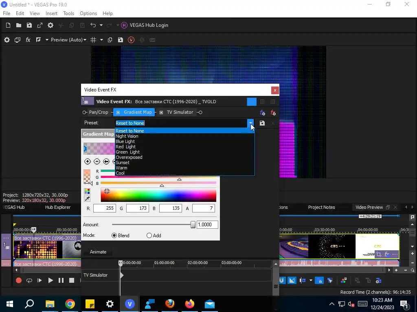
Task: Click the color eyedropper tool
Action: point(87,199)
